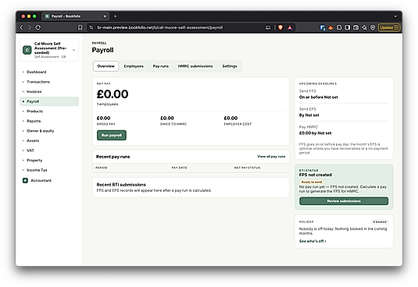
Task: Open Owner & equity in the sidebar
Action: (41, 131)
